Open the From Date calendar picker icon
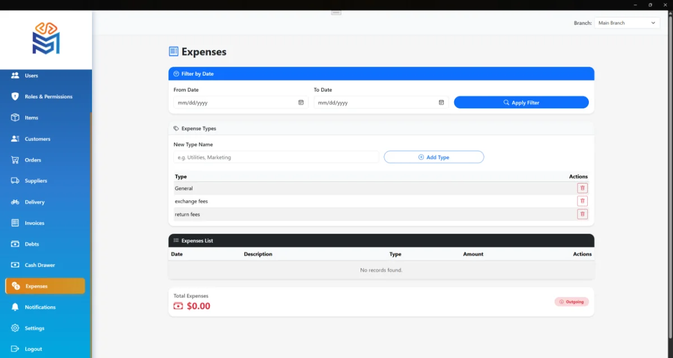Viewport: 673px width, 358px height. click(301, 103)
